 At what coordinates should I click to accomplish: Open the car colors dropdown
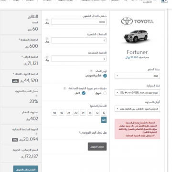click(137, 109)
